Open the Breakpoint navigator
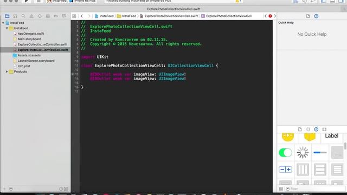347x195 pixels. click(56, 16)
